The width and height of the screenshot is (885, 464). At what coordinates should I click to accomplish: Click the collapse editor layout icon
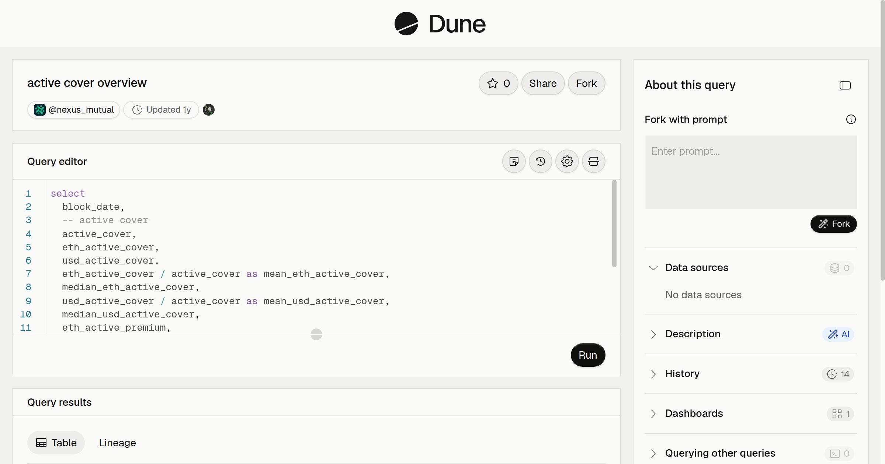point(594,161)
